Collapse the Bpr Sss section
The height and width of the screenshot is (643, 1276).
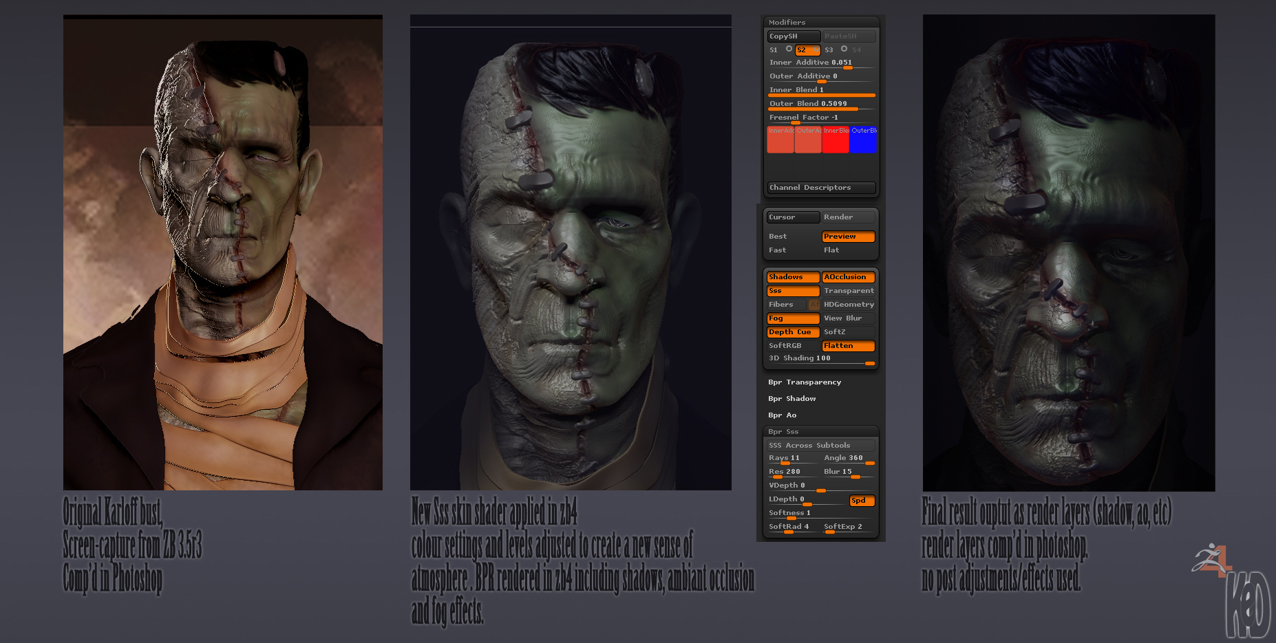[x=820, y=432]
